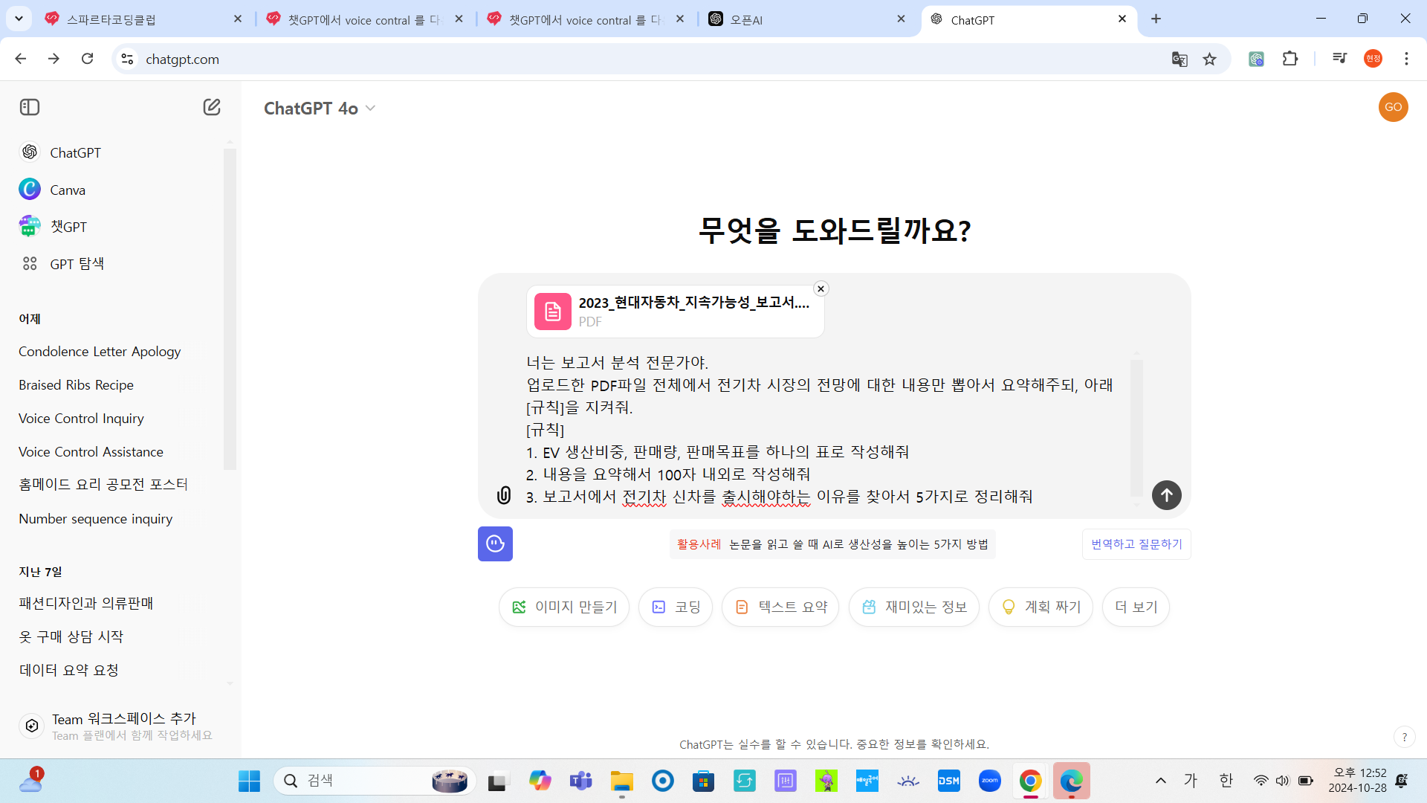
Task: Select 코딩 suggestion chip
Action: (676, 607)
